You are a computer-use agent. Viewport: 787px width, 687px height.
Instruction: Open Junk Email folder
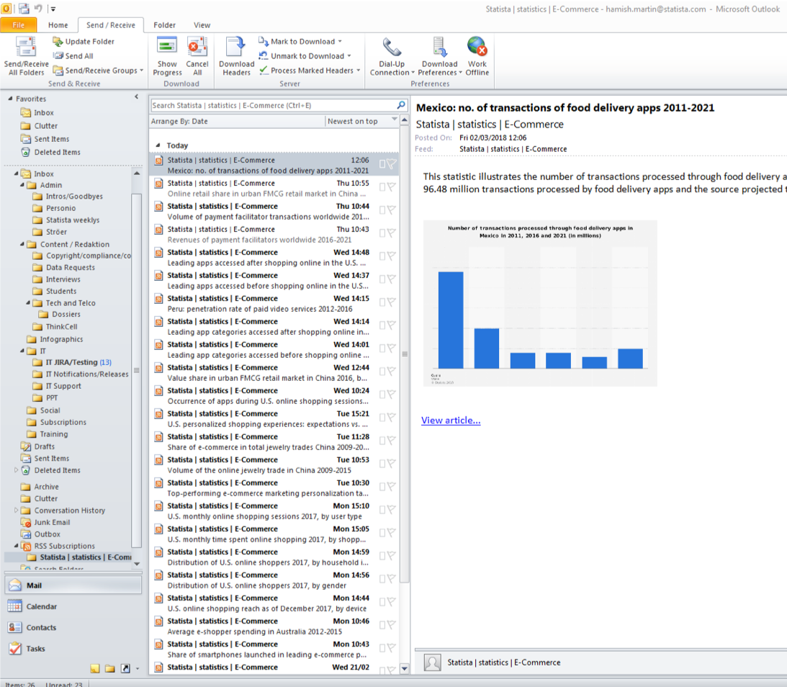pos(52,522)
